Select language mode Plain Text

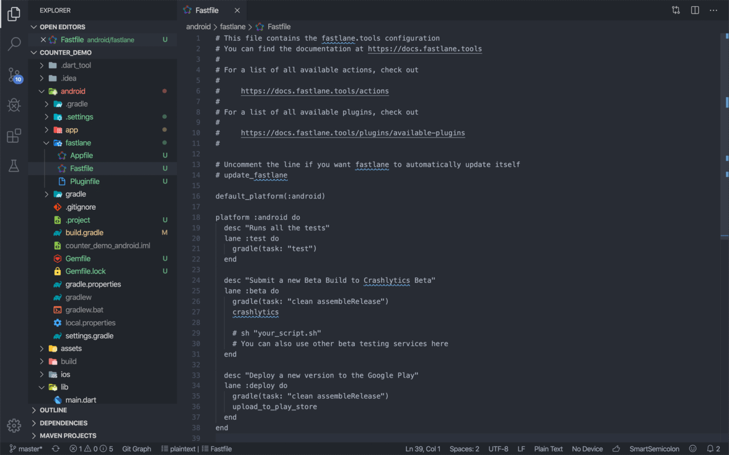pyautogui.click(x=548, y=449)
